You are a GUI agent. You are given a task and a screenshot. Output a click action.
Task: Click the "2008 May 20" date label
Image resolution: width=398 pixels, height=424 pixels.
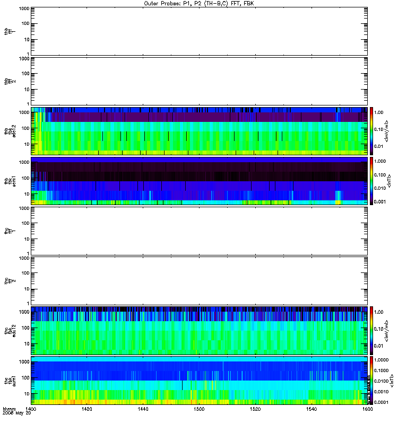point(17,413)
